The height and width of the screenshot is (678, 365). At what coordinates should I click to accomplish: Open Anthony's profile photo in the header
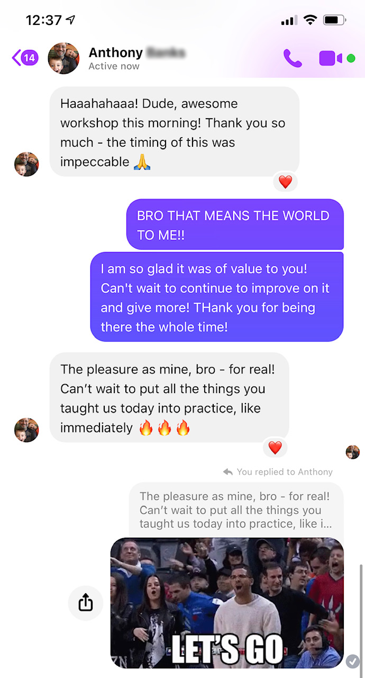[x=63, y=58]
